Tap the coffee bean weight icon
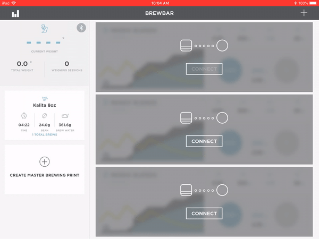Viewport: 319px width, 239px height. click(45, 116)
